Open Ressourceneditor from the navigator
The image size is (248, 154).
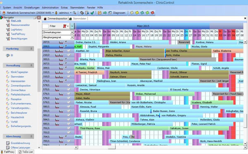(20, 25)
